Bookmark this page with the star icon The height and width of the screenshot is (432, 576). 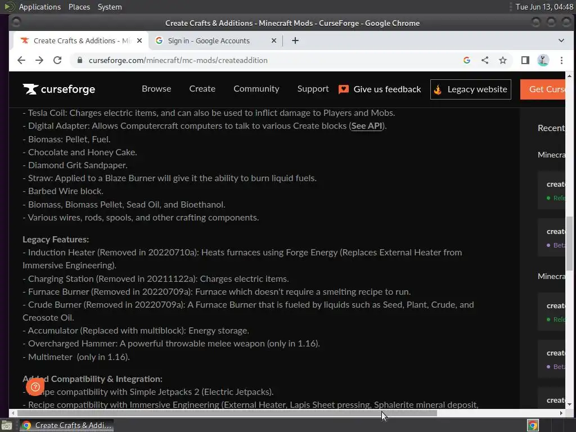click(503, 60)
